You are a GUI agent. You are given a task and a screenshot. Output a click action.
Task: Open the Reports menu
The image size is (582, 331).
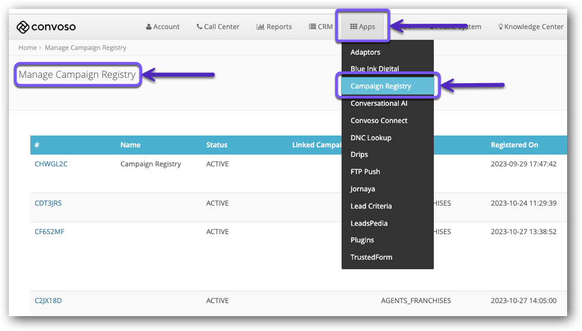tap(274, 27)
